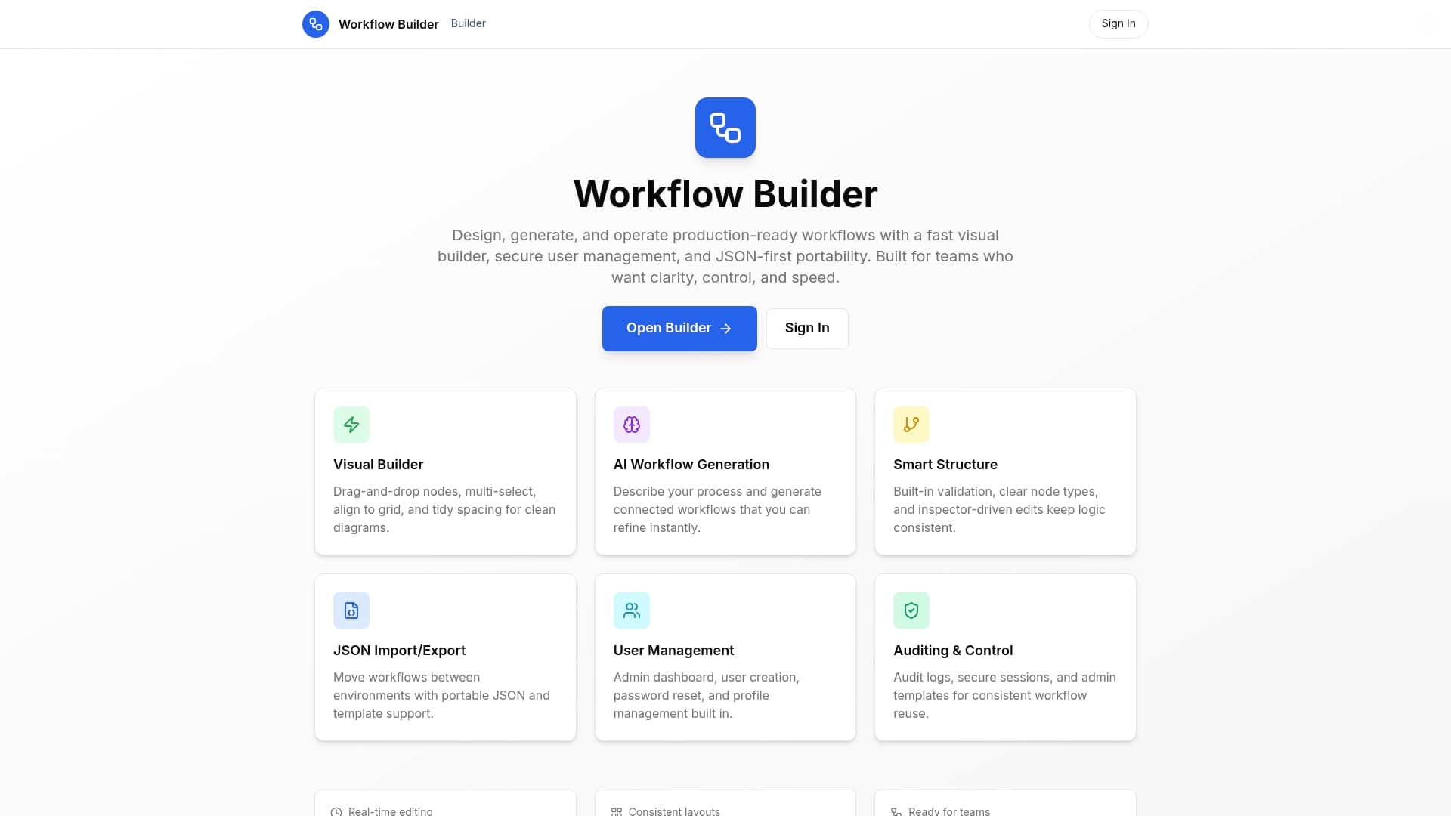
Task: Click the yellow branch Smart Structure icon
Action: tap(911, 425)
